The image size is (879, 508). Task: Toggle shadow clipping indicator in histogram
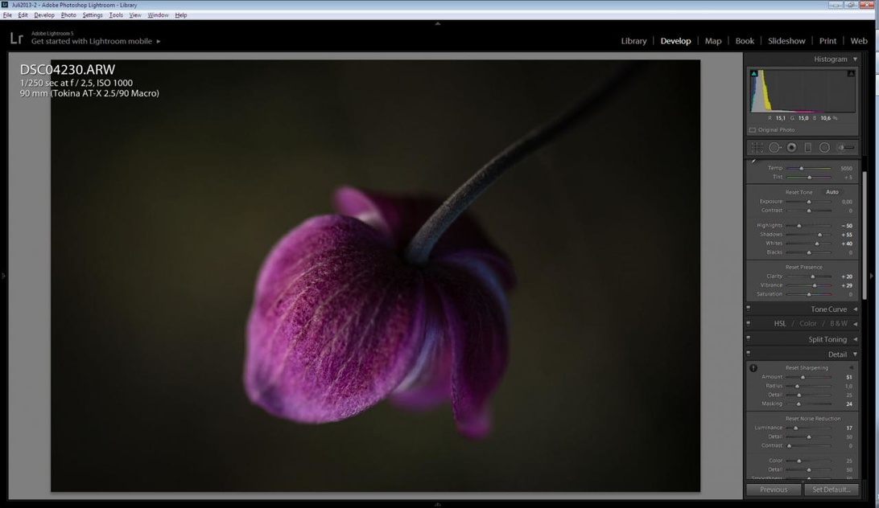tap(754, 74)
